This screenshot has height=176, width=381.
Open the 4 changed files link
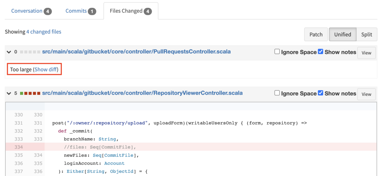point(44,32)
